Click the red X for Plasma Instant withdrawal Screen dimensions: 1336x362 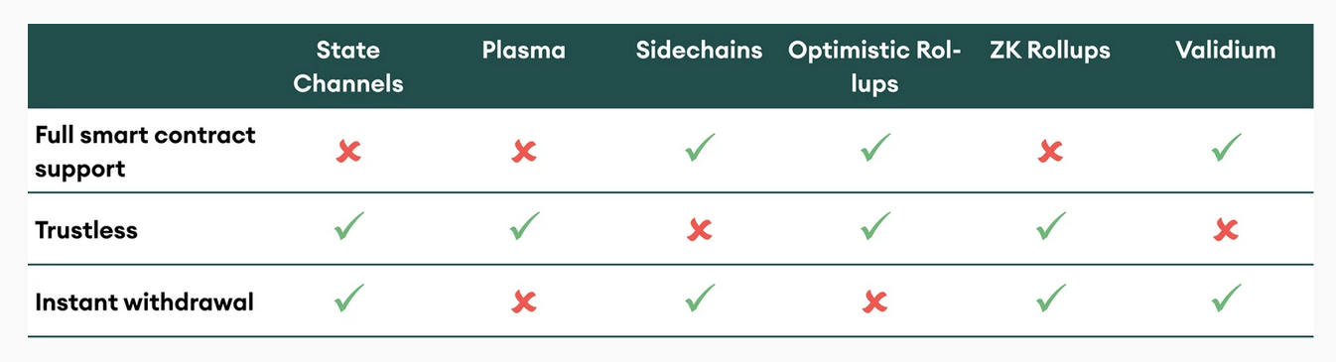(x=524, y=302)
